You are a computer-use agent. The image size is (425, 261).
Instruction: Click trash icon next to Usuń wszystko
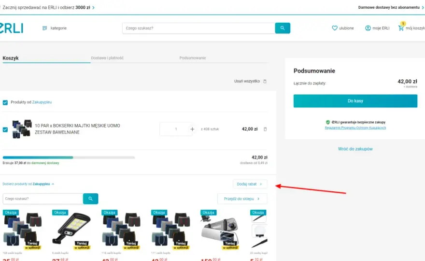pos(265,81)
